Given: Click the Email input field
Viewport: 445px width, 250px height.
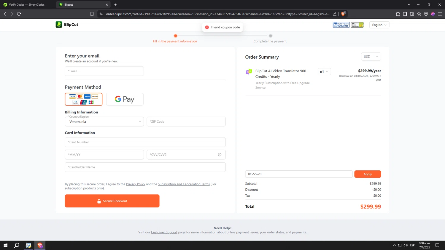Looking at the screenshot, I should tap(104, 71).
